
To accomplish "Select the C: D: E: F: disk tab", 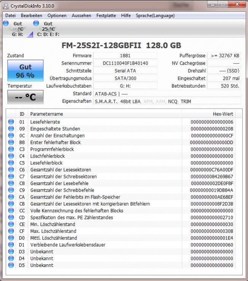I will click(x=48, y=29).
